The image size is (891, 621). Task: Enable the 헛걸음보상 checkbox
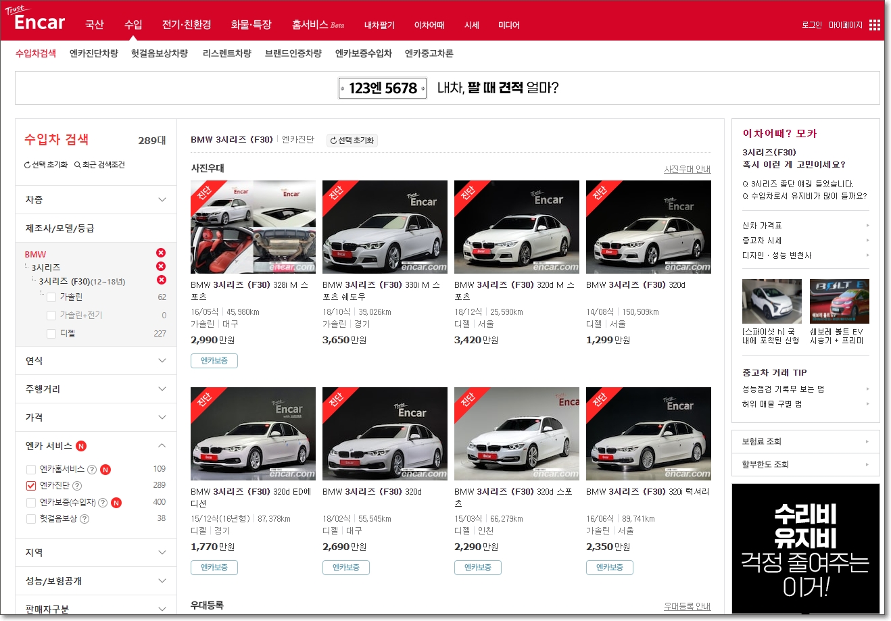point(30,519)
